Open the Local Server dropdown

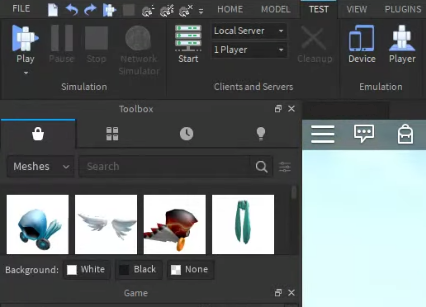[249, 31]
